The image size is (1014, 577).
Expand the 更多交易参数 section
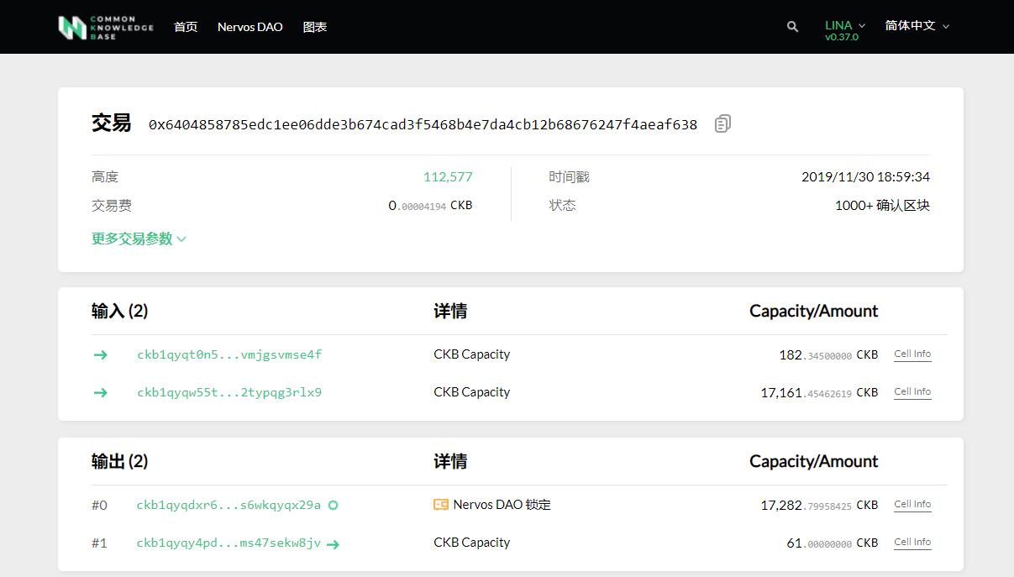(139, 239)
